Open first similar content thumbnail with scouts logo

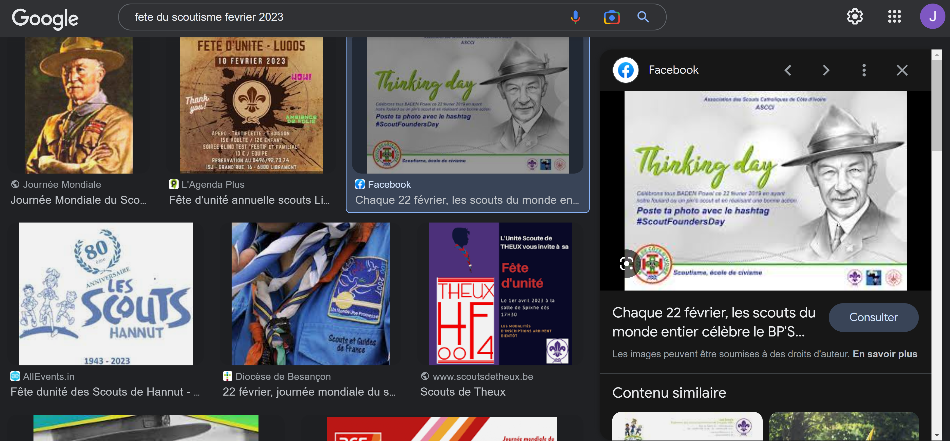(x=687, y=426)
